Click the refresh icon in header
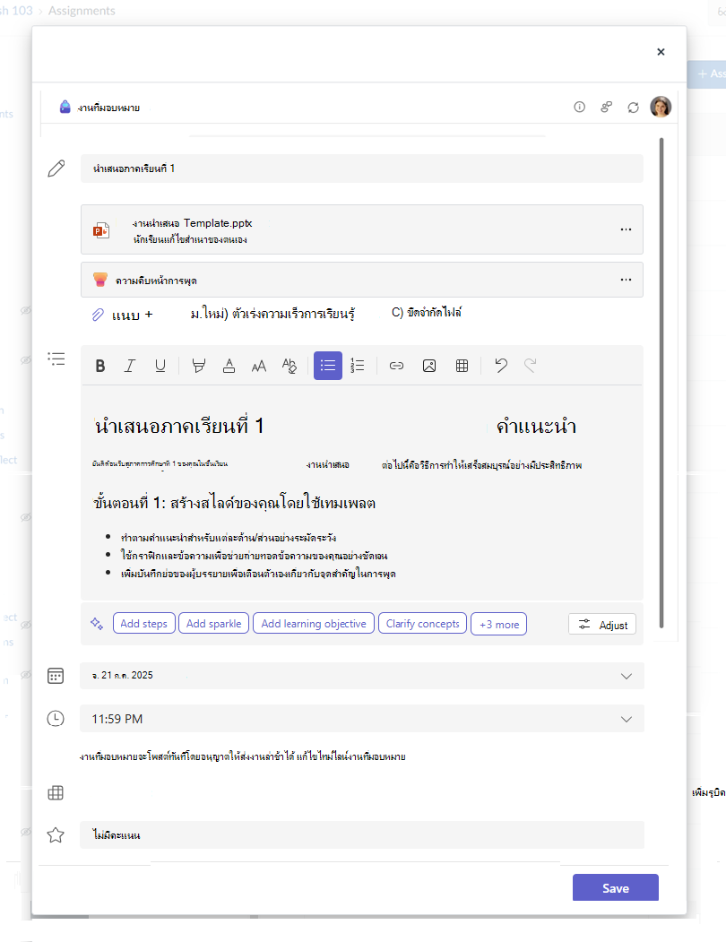Viewport: 726px width, 942px height. pyautogui.click(x=634, y=108)
